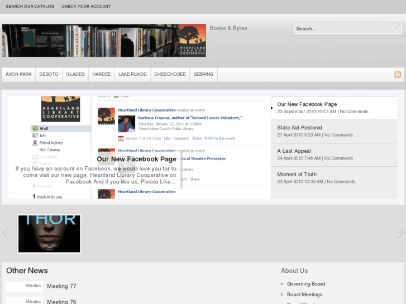This screenshot has width=406, height=304.
Task: Click the About Us heading
Action: tap(294, 271)
